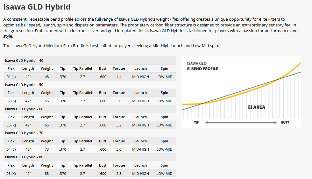Open the EI Bend Profile chart image
The image size is (312, 179).
point(241,92)
